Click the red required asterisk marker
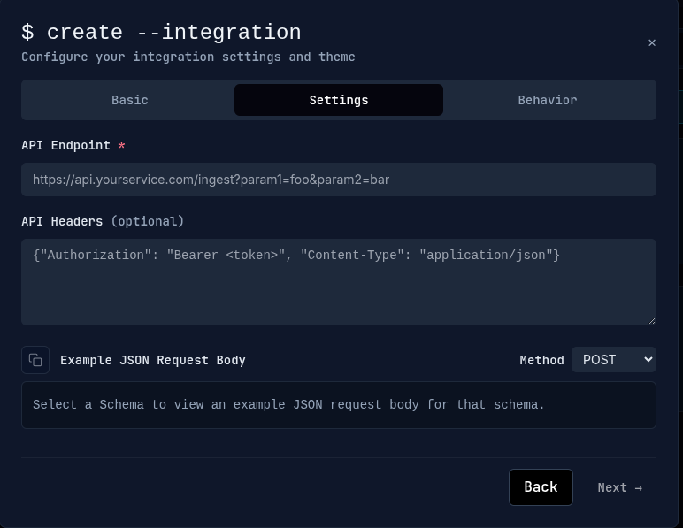Image resolution: width=683 pixels, height=528 pixels. [121, 145]
